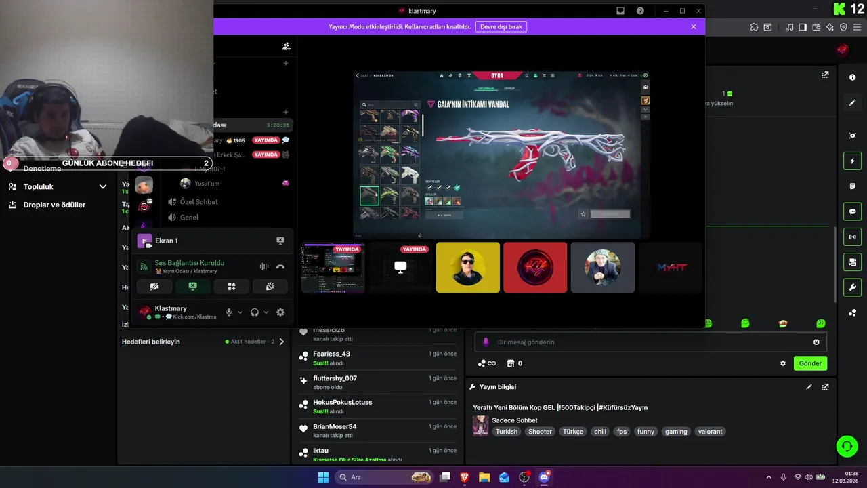The width and height of the screenshot is (867, 488).
Task: Open the Discord inbox icon
Action: [620, 11]
